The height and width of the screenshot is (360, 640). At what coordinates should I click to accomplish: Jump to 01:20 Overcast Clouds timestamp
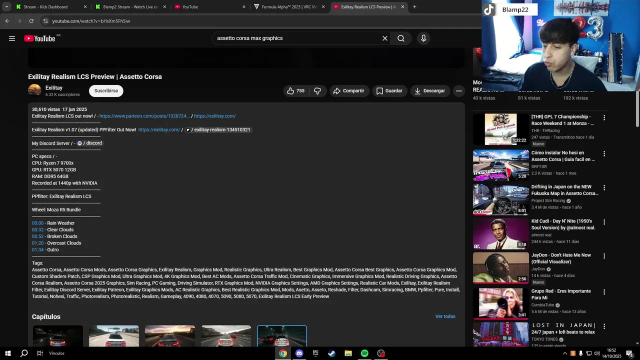coord(38,243)
